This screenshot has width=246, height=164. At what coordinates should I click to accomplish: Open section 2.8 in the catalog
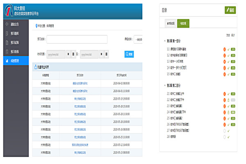171,137
